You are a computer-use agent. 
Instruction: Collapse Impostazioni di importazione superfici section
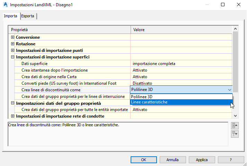(x=13, y=57)
